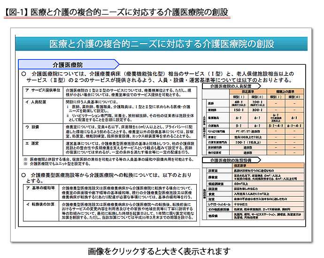Click the 【図-1】 figure heading text
This screenshot has width=324, height=258.
116,12
